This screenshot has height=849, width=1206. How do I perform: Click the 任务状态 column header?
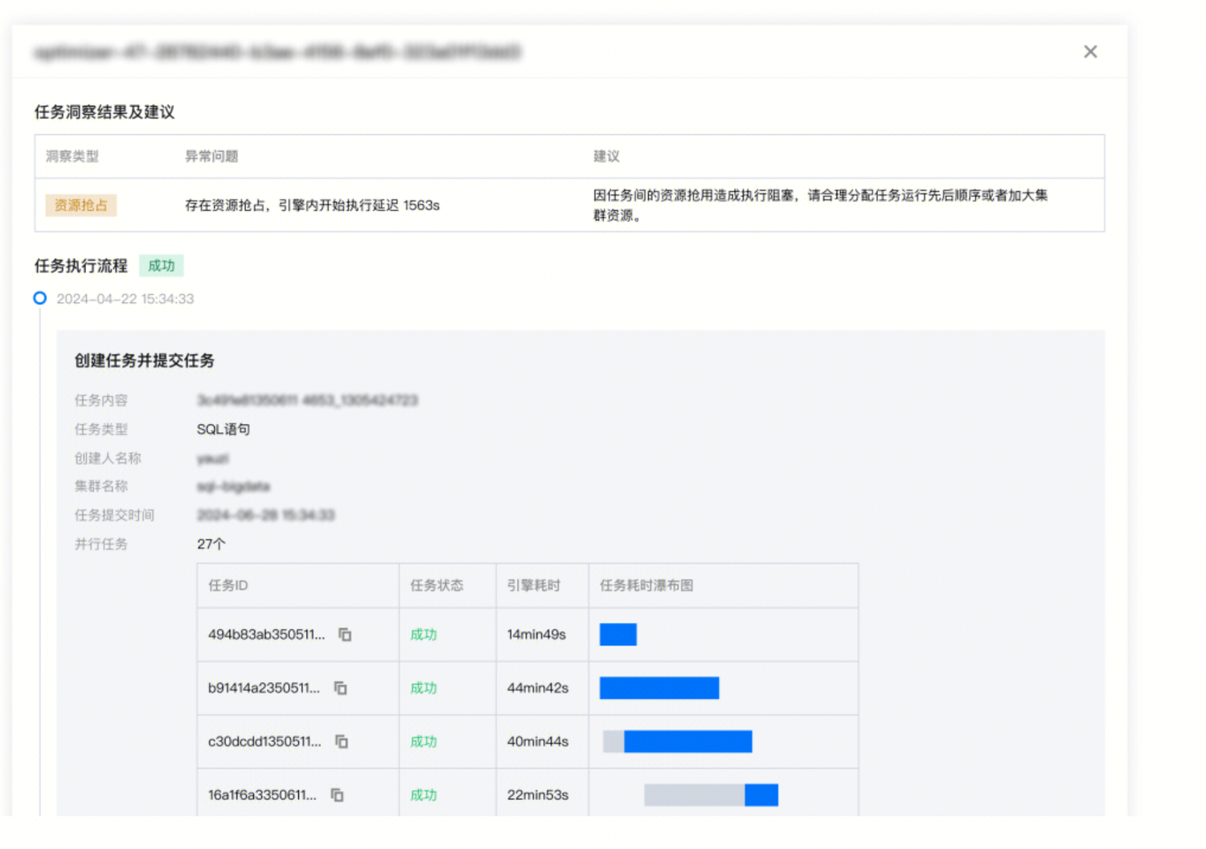pyautogui.click(x=437, y=586)
